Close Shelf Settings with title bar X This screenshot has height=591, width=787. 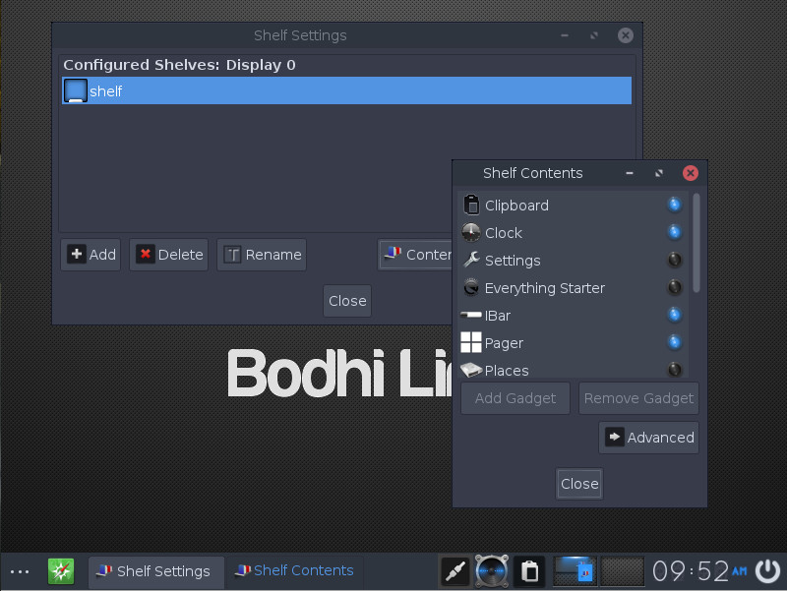[x=626, y=35]
